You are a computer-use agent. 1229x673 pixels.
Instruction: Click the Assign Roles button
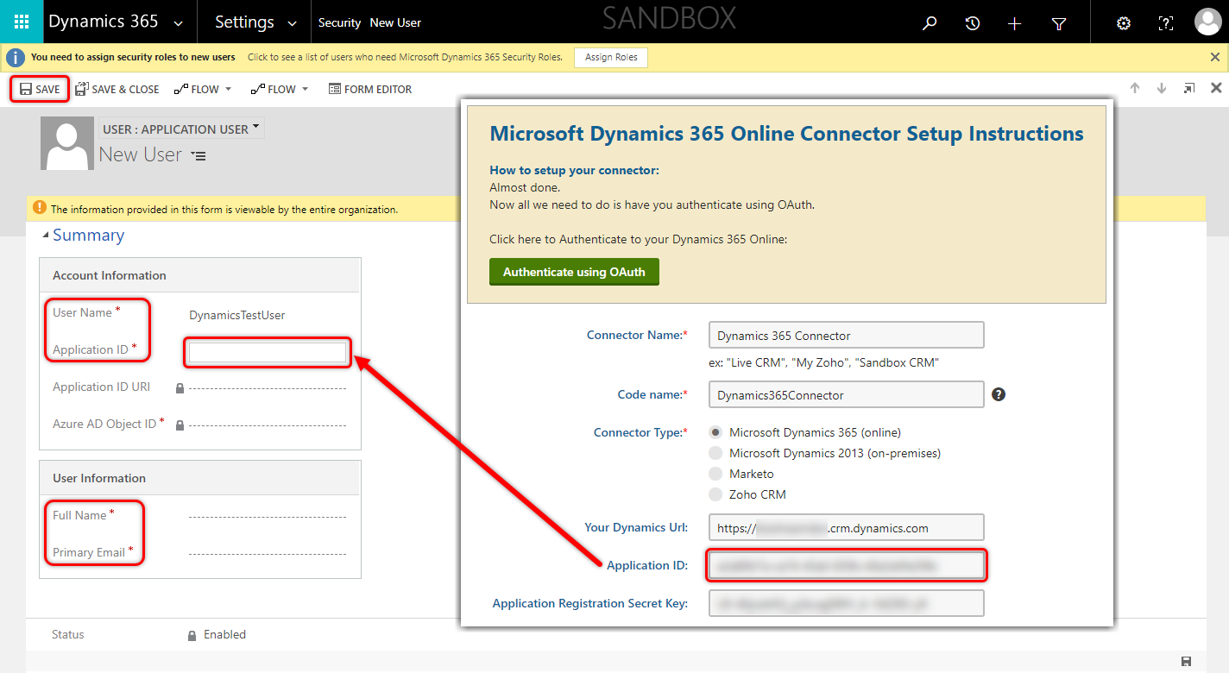[x=611, y=57]
